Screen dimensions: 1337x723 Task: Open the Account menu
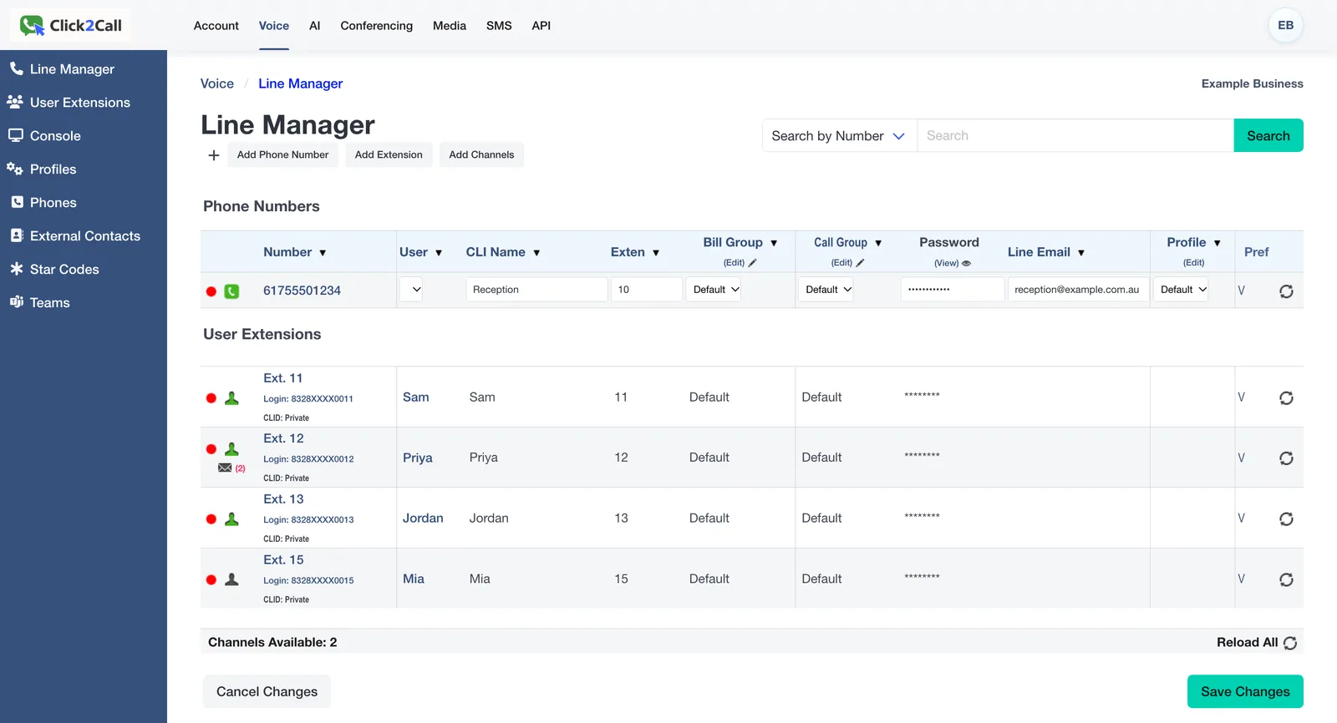point(216,26)
